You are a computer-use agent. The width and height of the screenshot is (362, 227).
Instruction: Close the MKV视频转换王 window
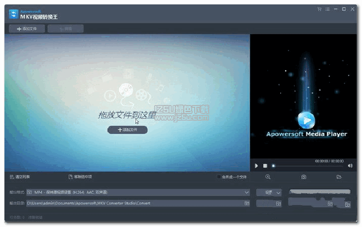(352, 9)
